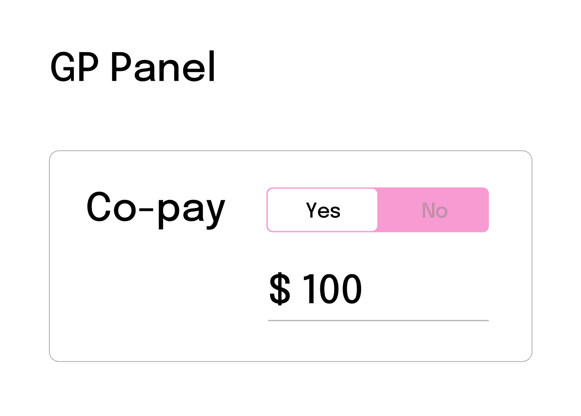Click the Co-pay label text

pos(155,209)
